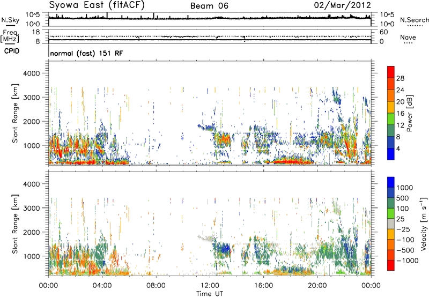Image resolution: width=429 pixels, height=297 pixels.
Task: Click the 'Time UT' axis title
Action: click(x=210, y=294)
